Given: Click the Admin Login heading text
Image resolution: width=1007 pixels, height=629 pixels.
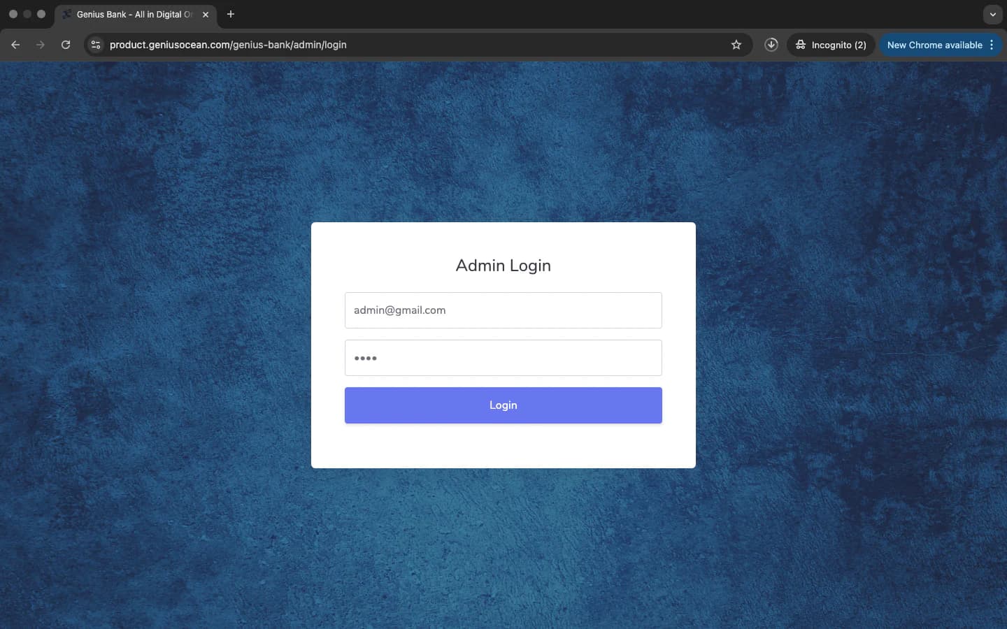Looking at the screenshot, I should point(503,266).
